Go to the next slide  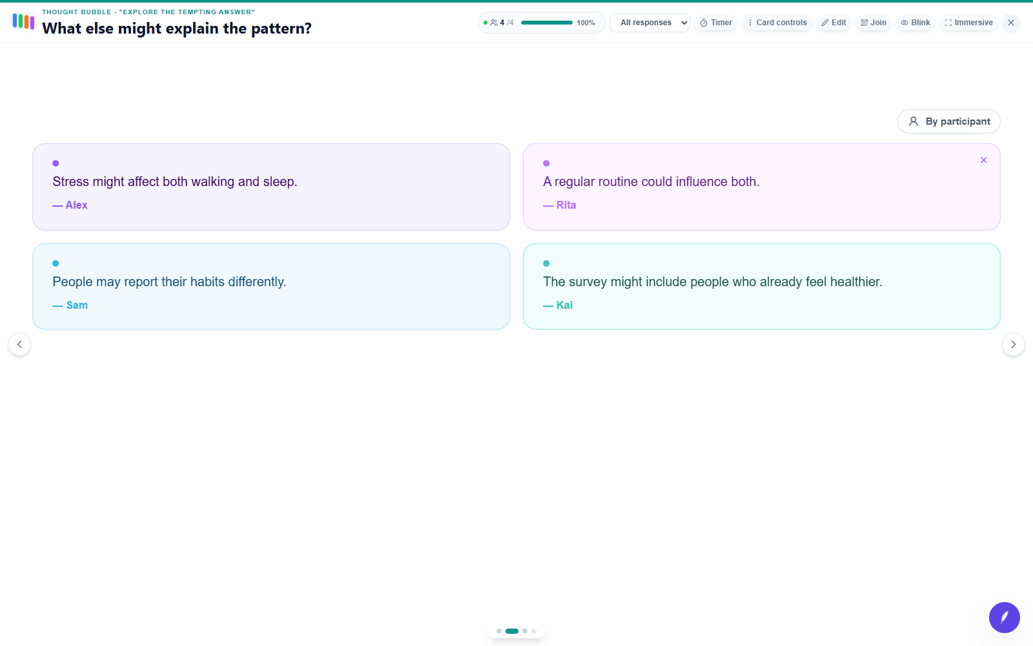click(x=1014, y=344)
